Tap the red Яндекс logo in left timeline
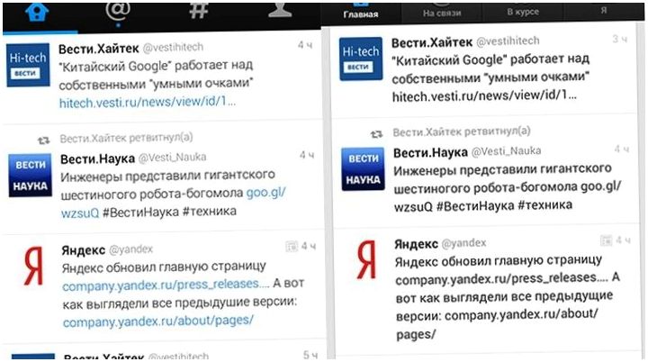 coord(33,266)
